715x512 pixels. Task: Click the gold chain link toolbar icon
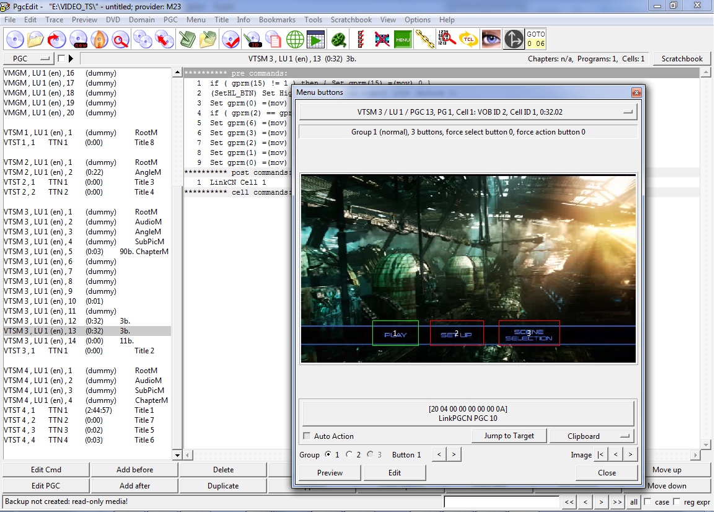pyautogui.click(x=425, y=39)
